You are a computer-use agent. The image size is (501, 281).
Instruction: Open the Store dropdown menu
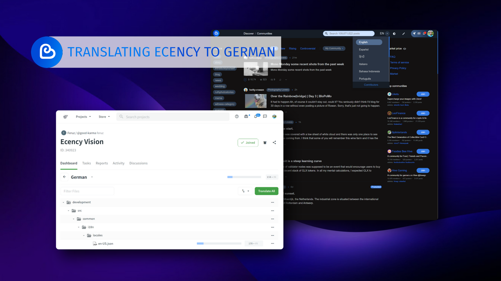104,116
